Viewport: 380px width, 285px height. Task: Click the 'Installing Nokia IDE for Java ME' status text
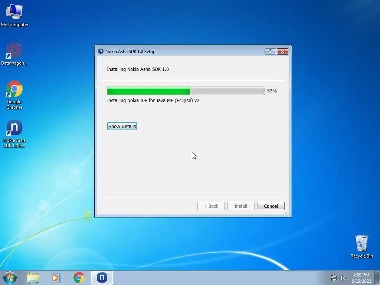tap(153, 101)
